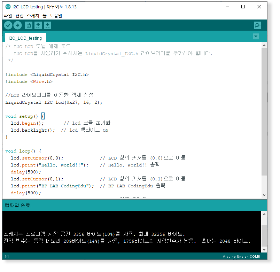280x272 pixels.
Task: Click the #include <Wire.h> line
Action: pyautogui.click(x=29, y=81)
